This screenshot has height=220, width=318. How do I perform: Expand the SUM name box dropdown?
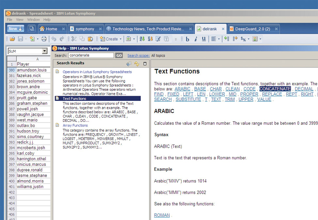pos(45,51)
